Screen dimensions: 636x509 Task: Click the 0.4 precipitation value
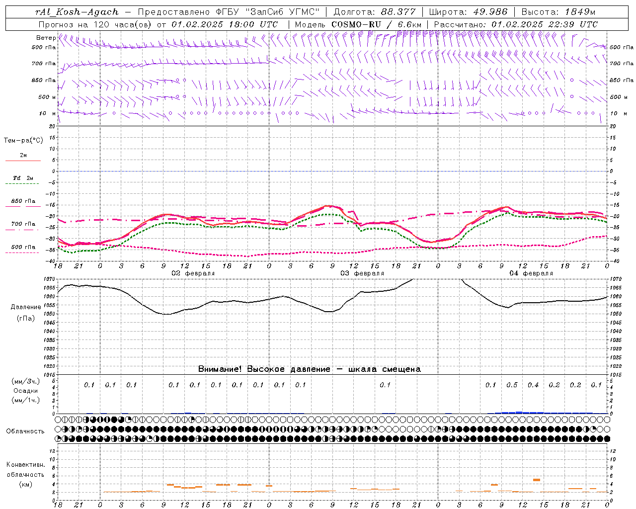tap(533, 385)
